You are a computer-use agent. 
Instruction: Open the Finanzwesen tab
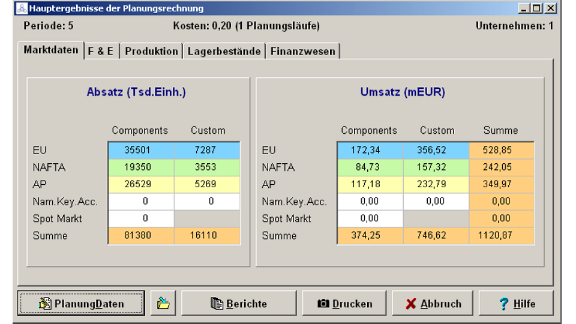[x=302, y=51]
